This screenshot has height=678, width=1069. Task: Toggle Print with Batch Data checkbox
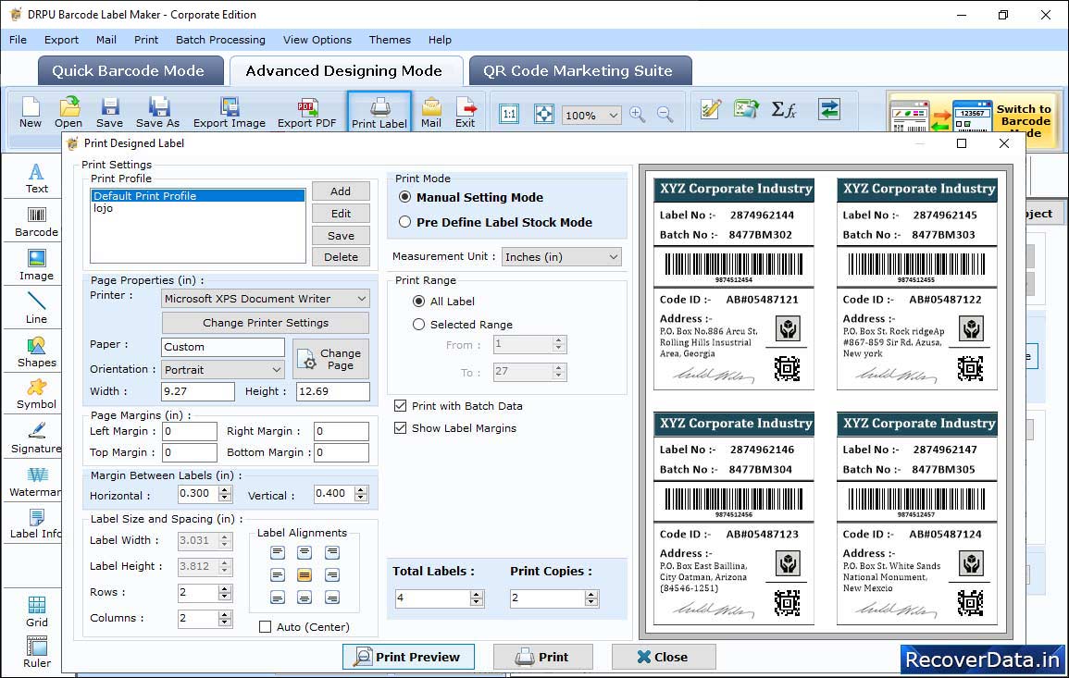point(400,405)
